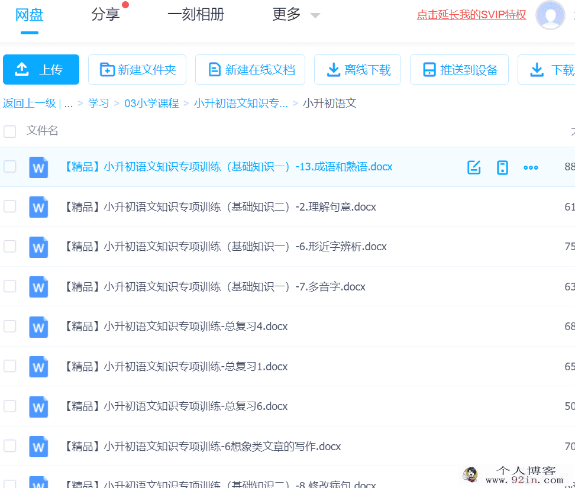Click the Word icon of 想象类文章的写作.docx
The image size is (575, 488).
pos(38,447)
